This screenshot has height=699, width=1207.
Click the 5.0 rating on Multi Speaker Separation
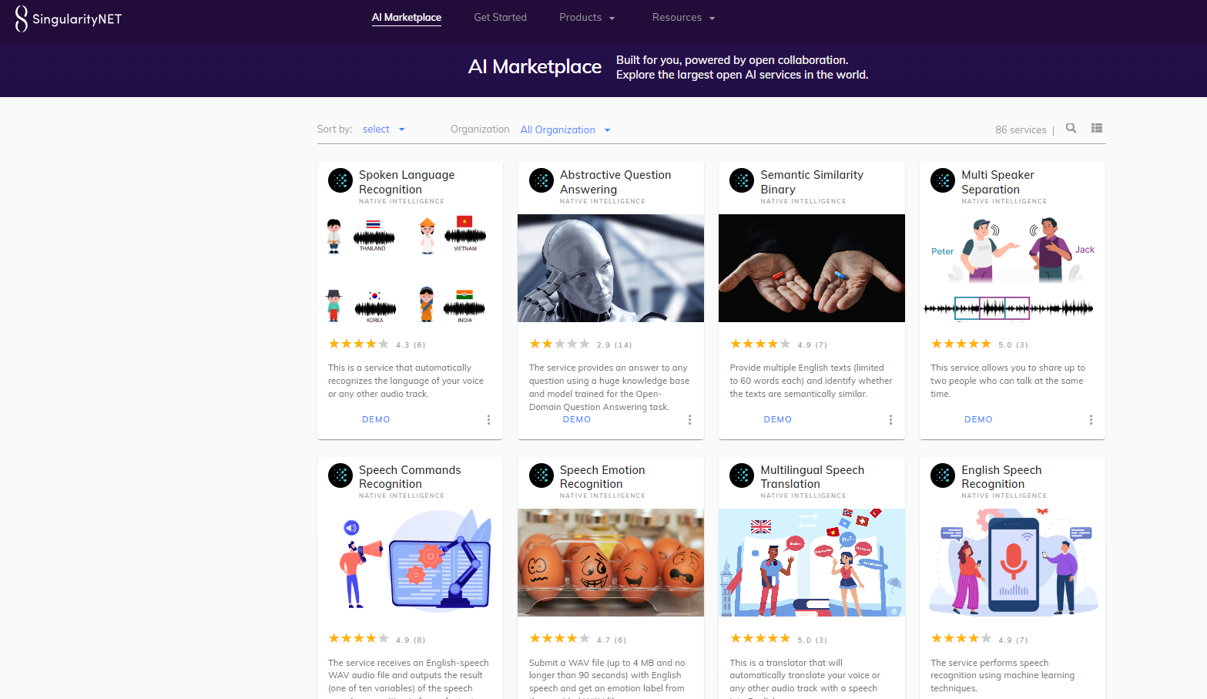tap(980, 344)
